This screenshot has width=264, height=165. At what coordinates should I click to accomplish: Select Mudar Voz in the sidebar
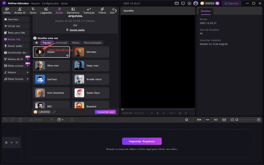click(16, 39)
